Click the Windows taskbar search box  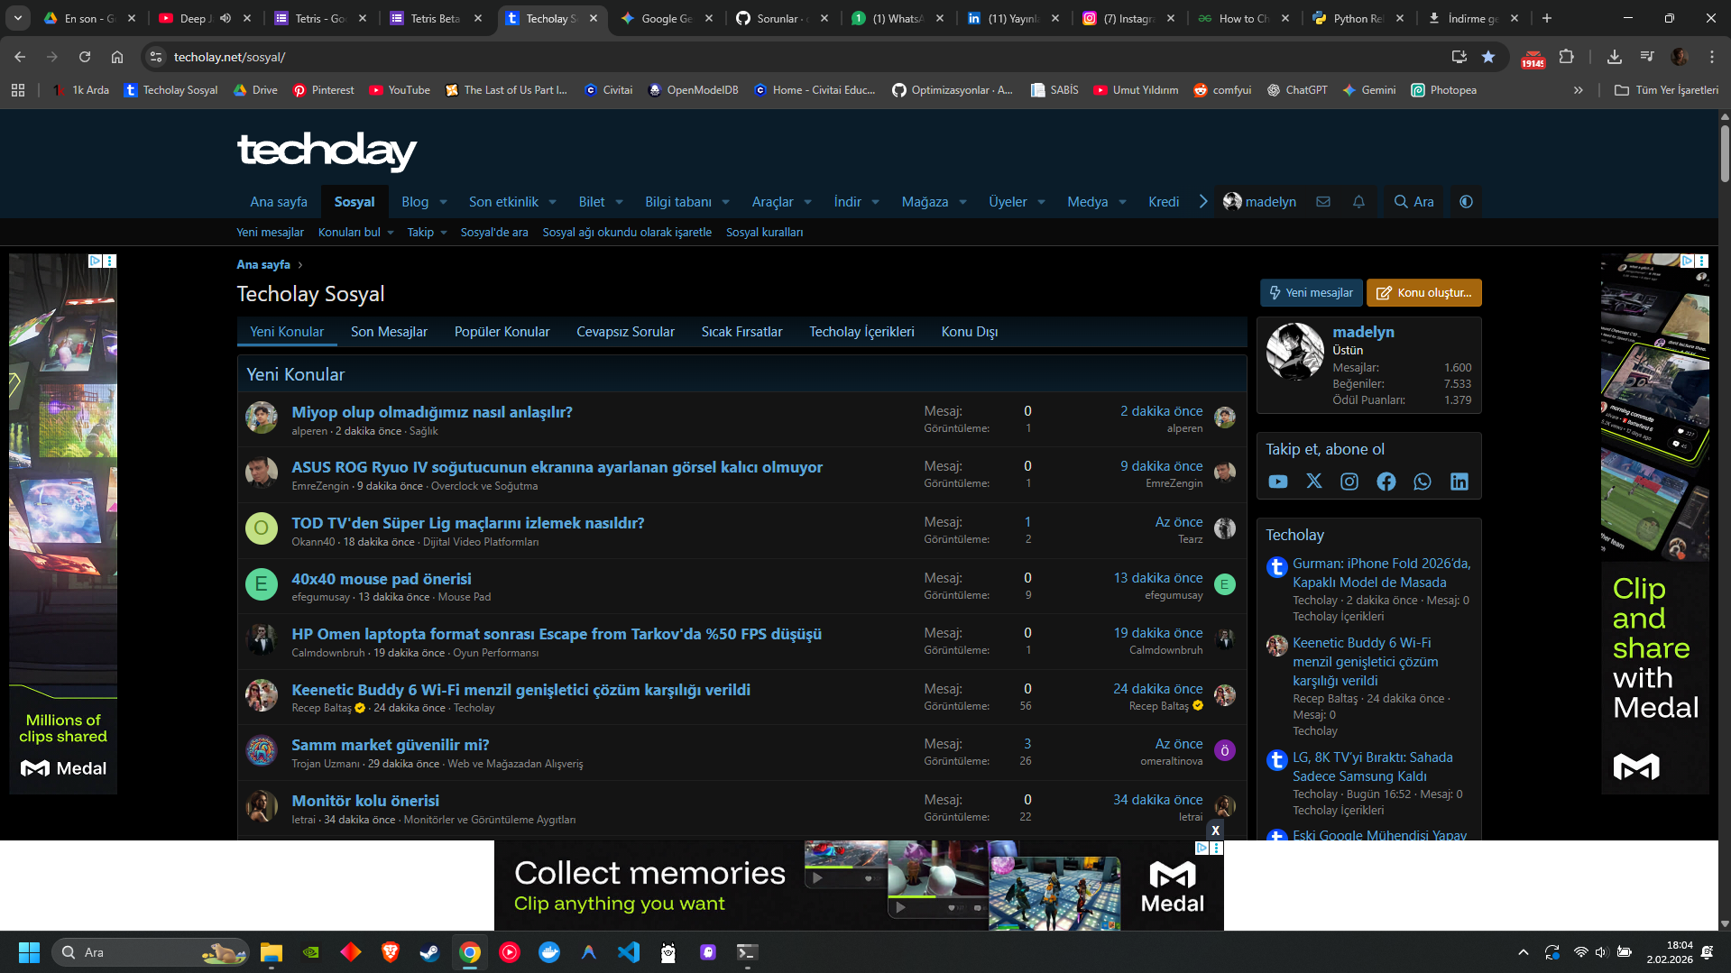pos(152,952)
